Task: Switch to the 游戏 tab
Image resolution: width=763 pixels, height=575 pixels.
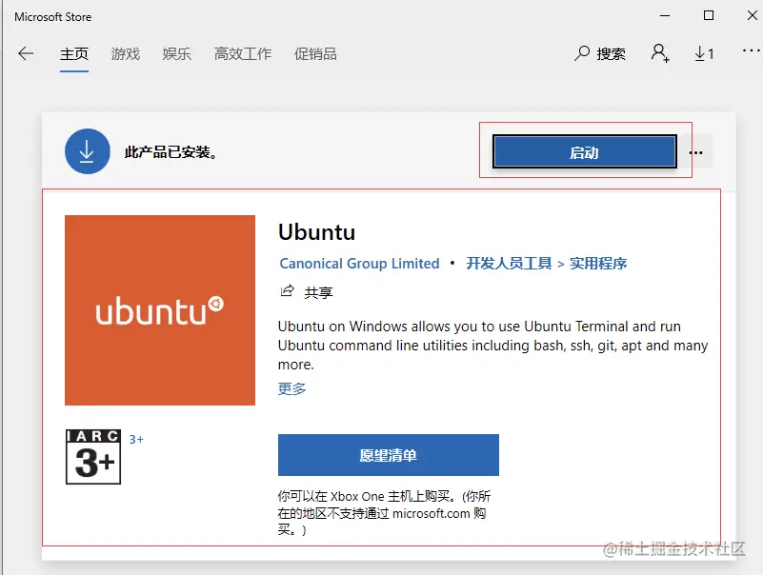Action: pos(125,54)
